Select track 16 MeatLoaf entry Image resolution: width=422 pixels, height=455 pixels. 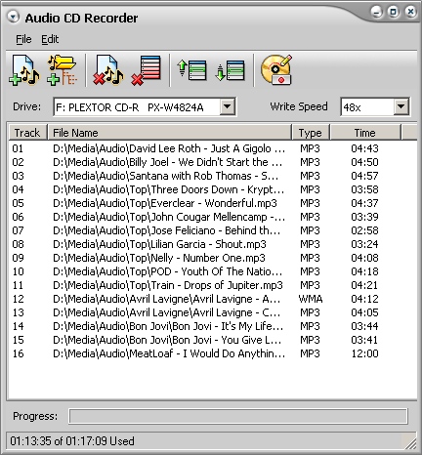195,353
